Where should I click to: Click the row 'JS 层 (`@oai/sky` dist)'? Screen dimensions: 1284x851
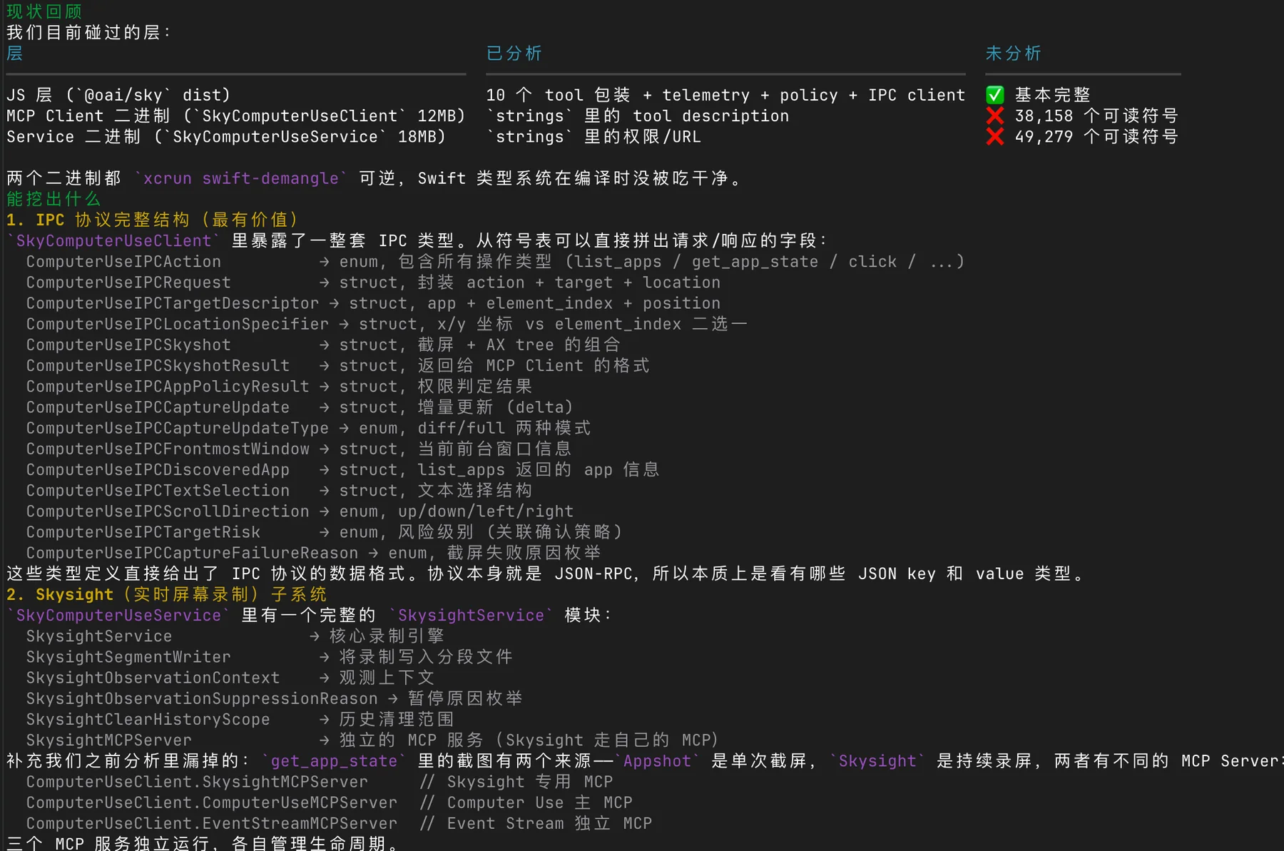(x=118, y=95)
